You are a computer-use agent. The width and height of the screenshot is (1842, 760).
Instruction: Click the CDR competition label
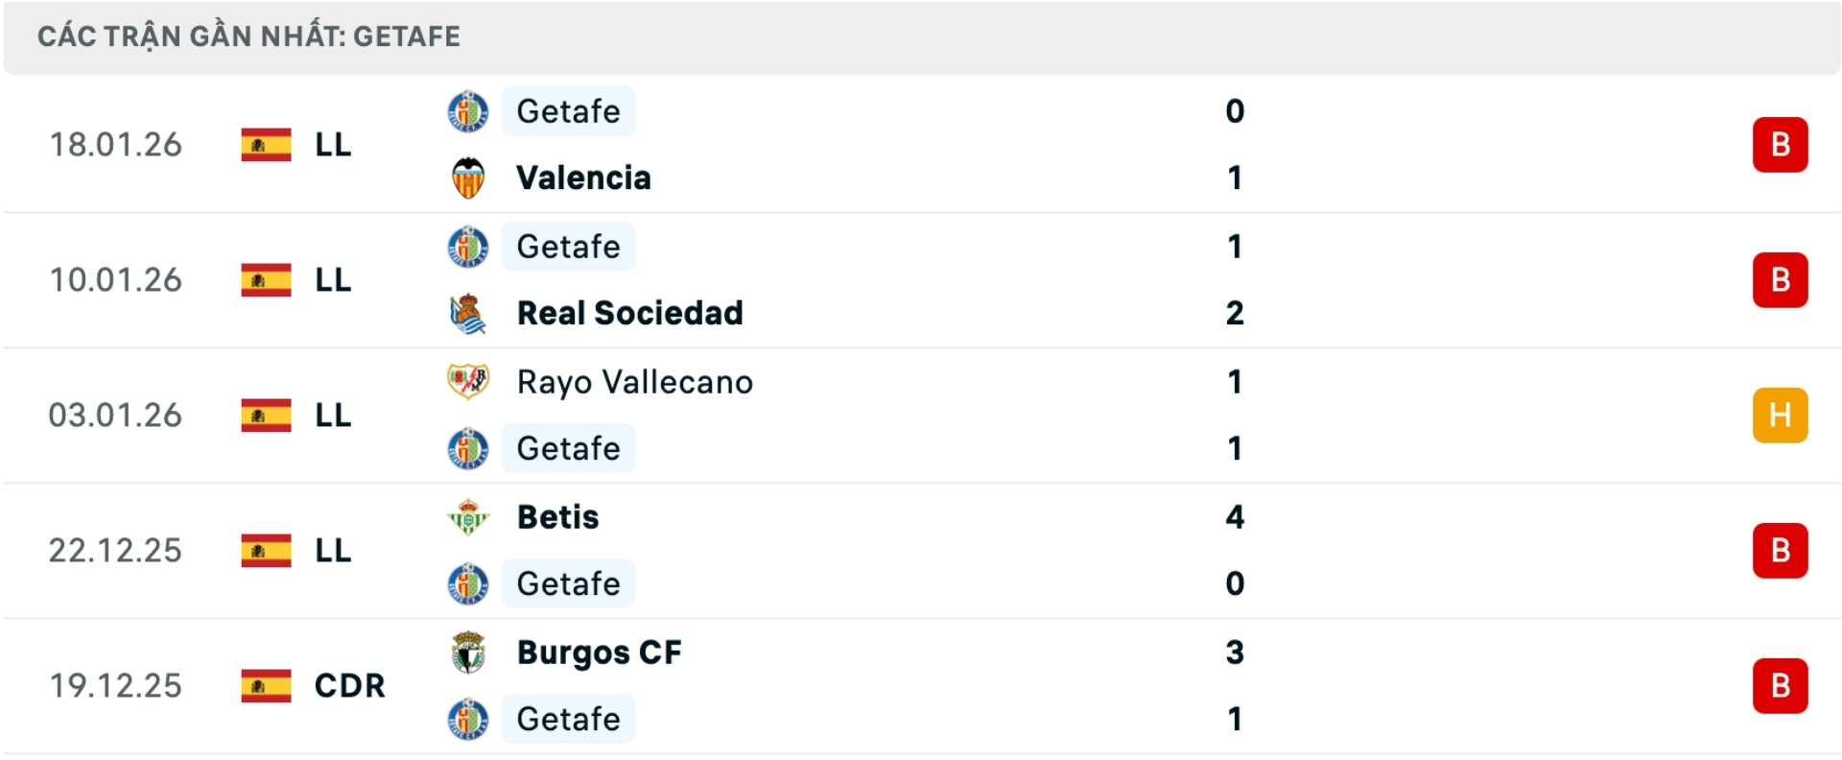pyautogui.click(x=345, y=685)
